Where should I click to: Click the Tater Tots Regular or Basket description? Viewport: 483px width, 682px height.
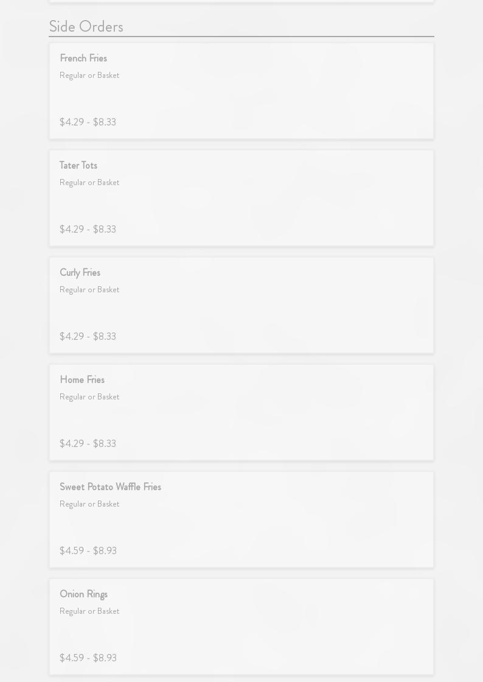89,183
